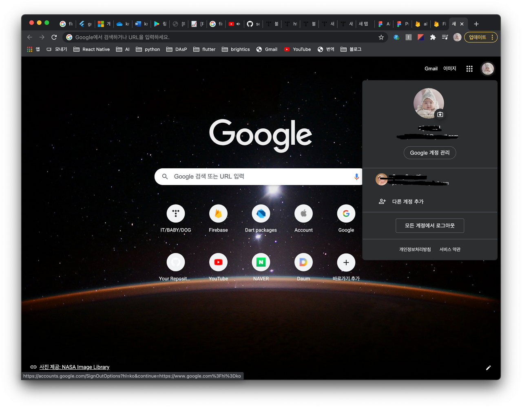Open the Google shortcut tile

[x=346, y=219]
